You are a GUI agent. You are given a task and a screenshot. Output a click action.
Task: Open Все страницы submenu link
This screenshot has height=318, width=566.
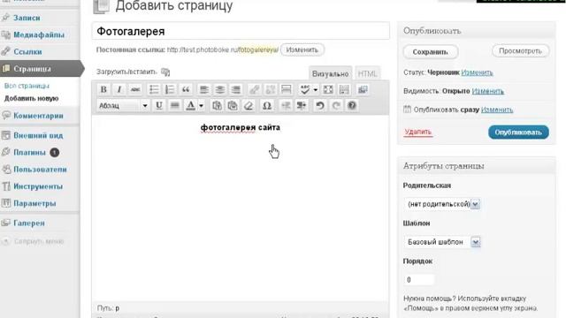(27, 86)
